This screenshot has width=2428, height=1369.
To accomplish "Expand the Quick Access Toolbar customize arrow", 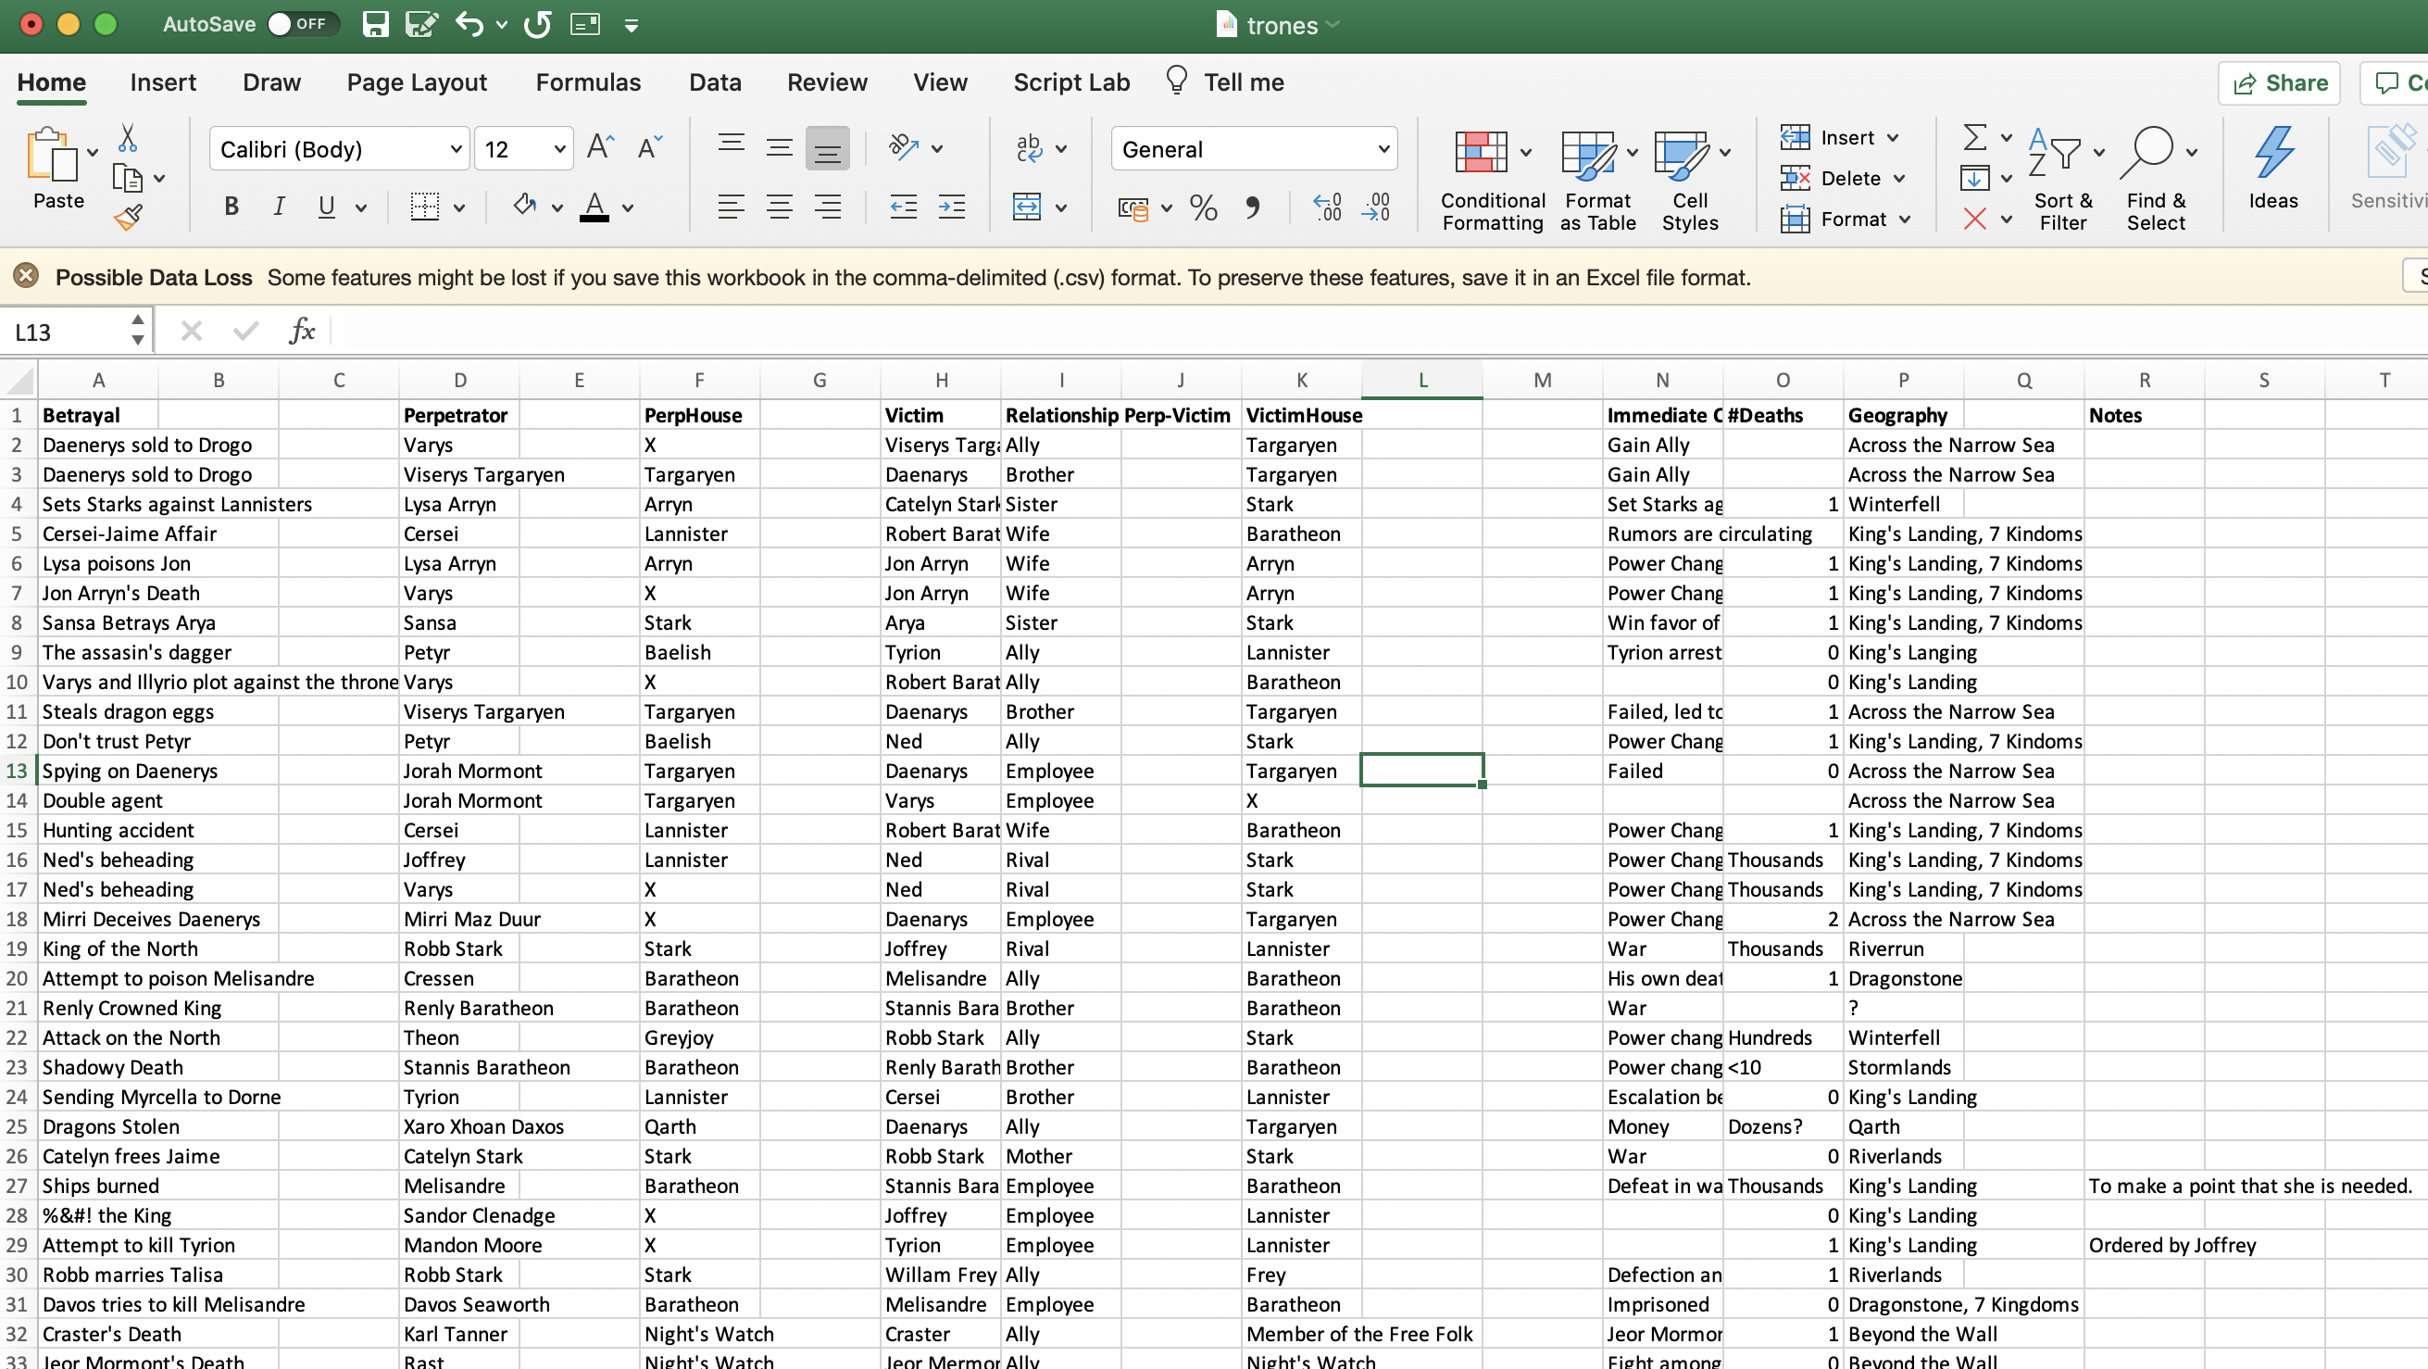I will (632, 24).
